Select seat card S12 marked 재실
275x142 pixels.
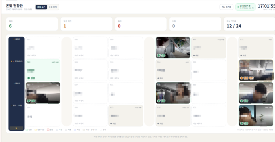[x=126, y=115]
